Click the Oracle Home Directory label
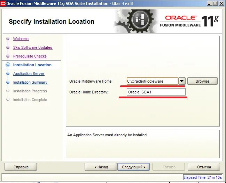226x183 pixels. point(89,92)
